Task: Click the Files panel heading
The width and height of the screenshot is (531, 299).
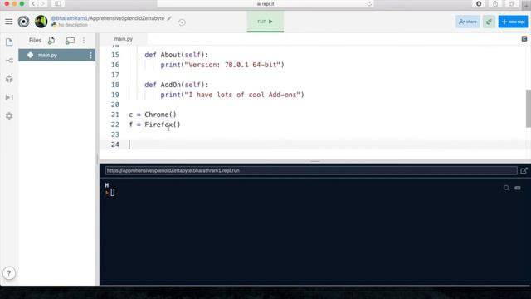Action: coord(35,41)
